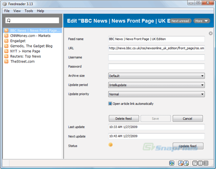
Task: Click the Cancel button
Action: click(188, 119)
